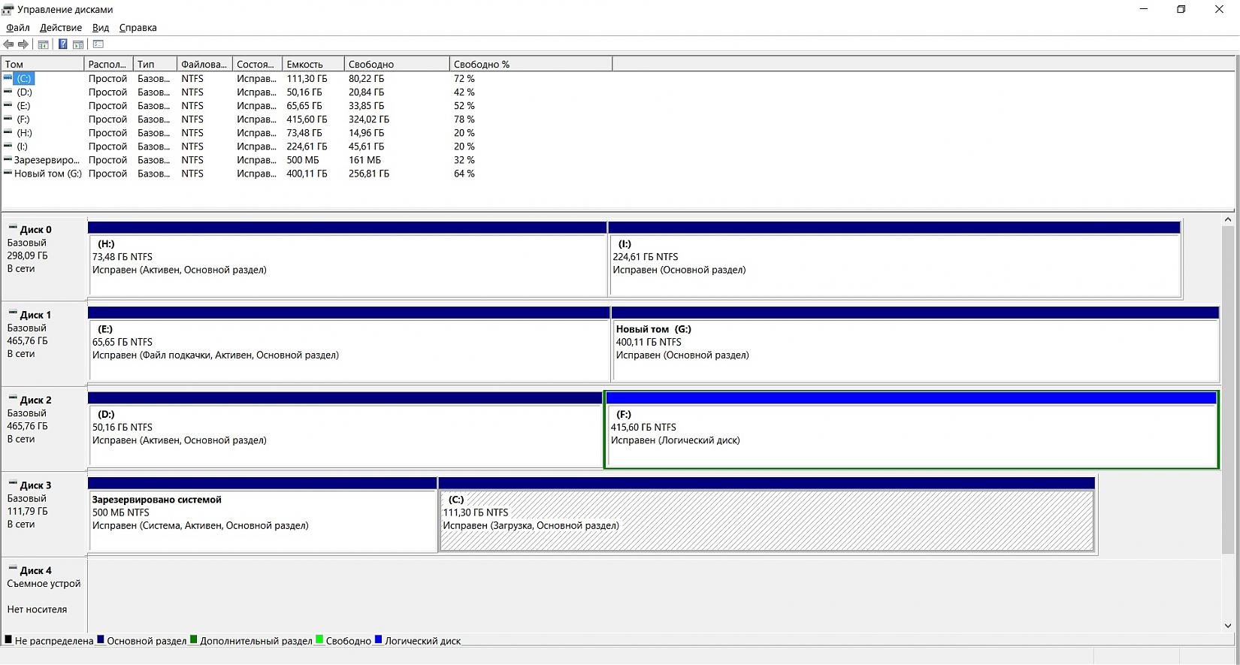Click the disk icon next to Диск 3
The image size is (1240, 665).
[x=13, y=483]
